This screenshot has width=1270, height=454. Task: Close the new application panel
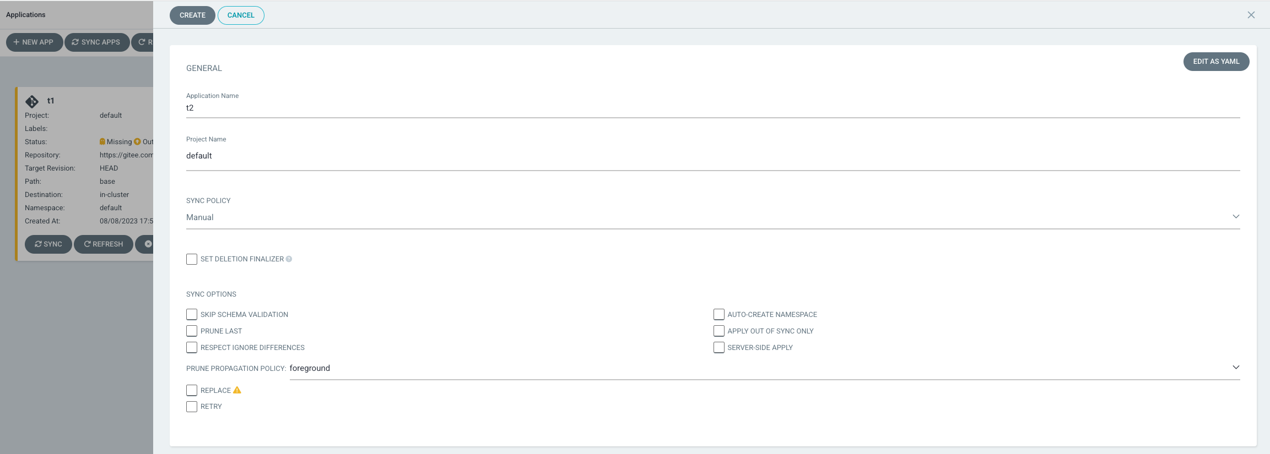click(1251, 15)
